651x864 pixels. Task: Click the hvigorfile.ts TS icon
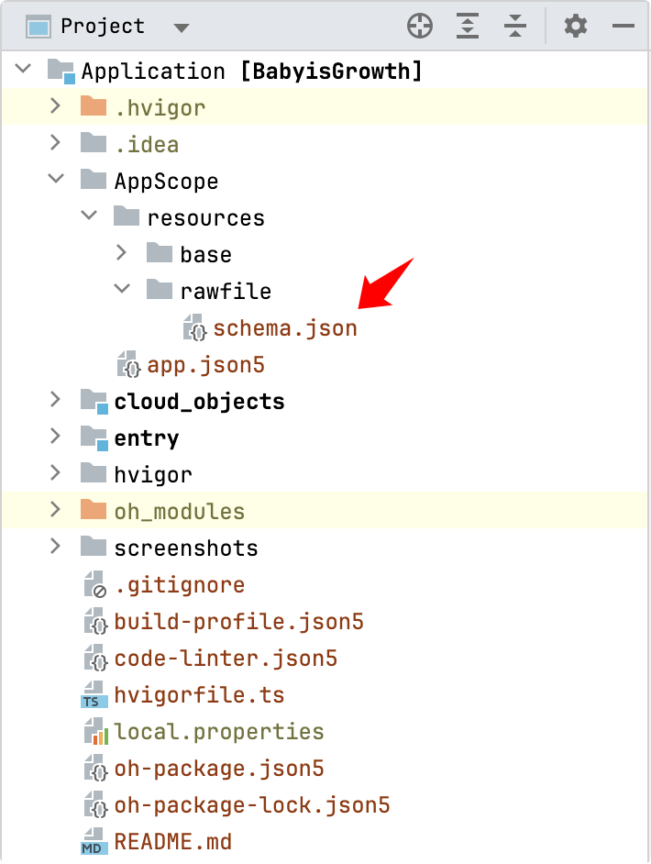pos(94,694)
